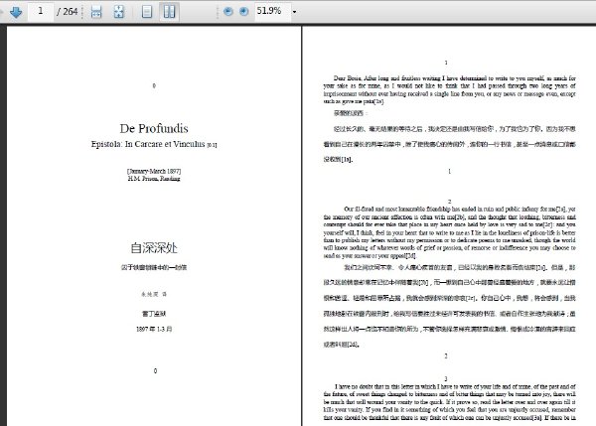Click the Chinese title 自深深处
Screen dimensions: 596x426
coord(154,248)
